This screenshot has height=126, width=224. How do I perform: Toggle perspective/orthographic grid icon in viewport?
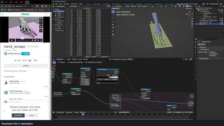[192, 27]
